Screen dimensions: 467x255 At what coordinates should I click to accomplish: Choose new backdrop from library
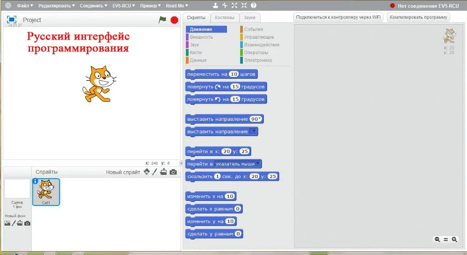(x=7, y=223)
